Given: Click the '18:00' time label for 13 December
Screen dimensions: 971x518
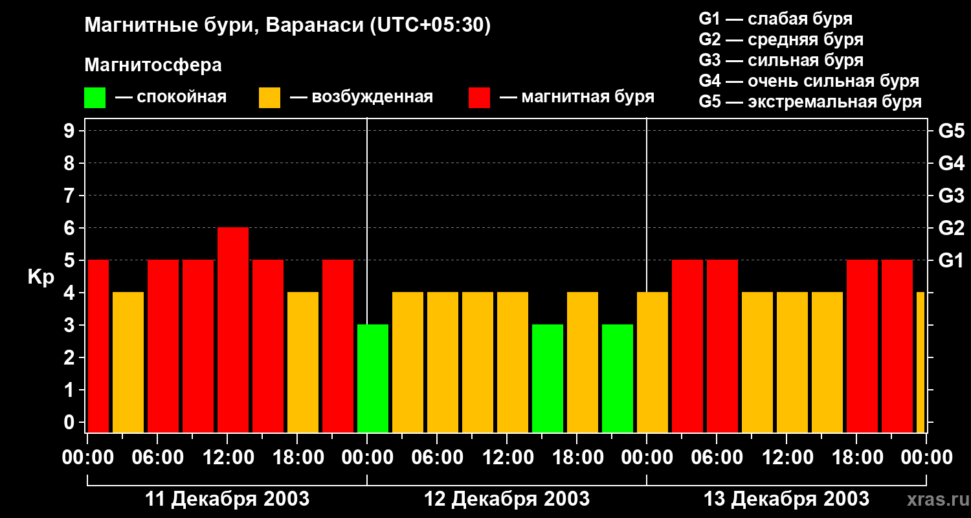Looking at the screenshot, I should pyautogui.click(x=856, y=458).
